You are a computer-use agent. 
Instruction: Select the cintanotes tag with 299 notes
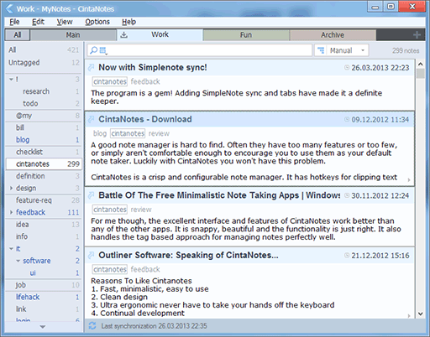(x=44, y=164)
